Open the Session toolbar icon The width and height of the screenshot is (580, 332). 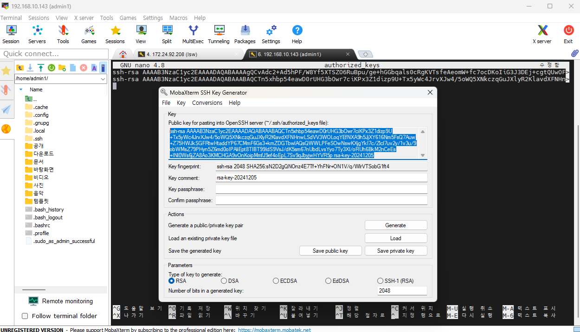pyautogui.click(x=11, y=34)
